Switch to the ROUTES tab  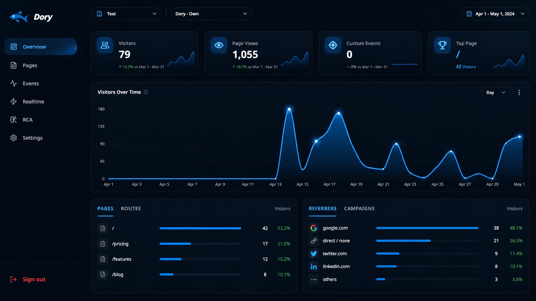(x=131, y=209)
